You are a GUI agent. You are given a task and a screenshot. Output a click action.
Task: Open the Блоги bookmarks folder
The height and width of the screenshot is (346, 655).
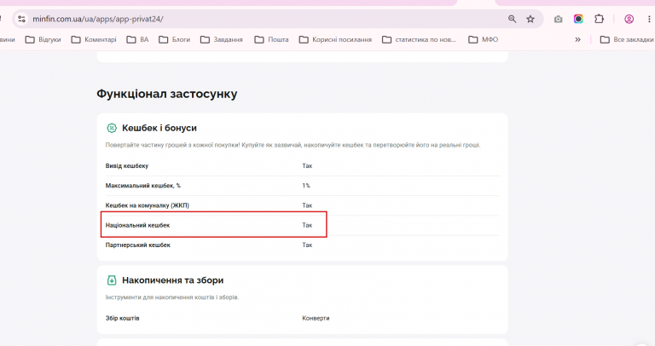click(x=175, y=40)
